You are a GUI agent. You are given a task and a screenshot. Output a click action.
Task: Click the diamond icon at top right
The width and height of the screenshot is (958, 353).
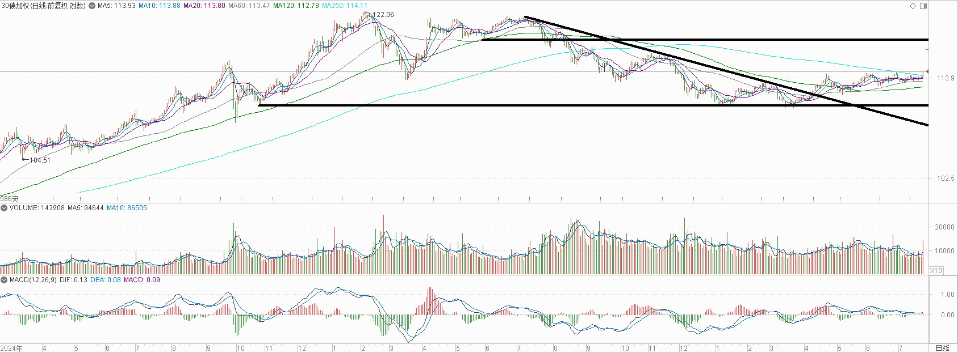click(x=913, y=6)
